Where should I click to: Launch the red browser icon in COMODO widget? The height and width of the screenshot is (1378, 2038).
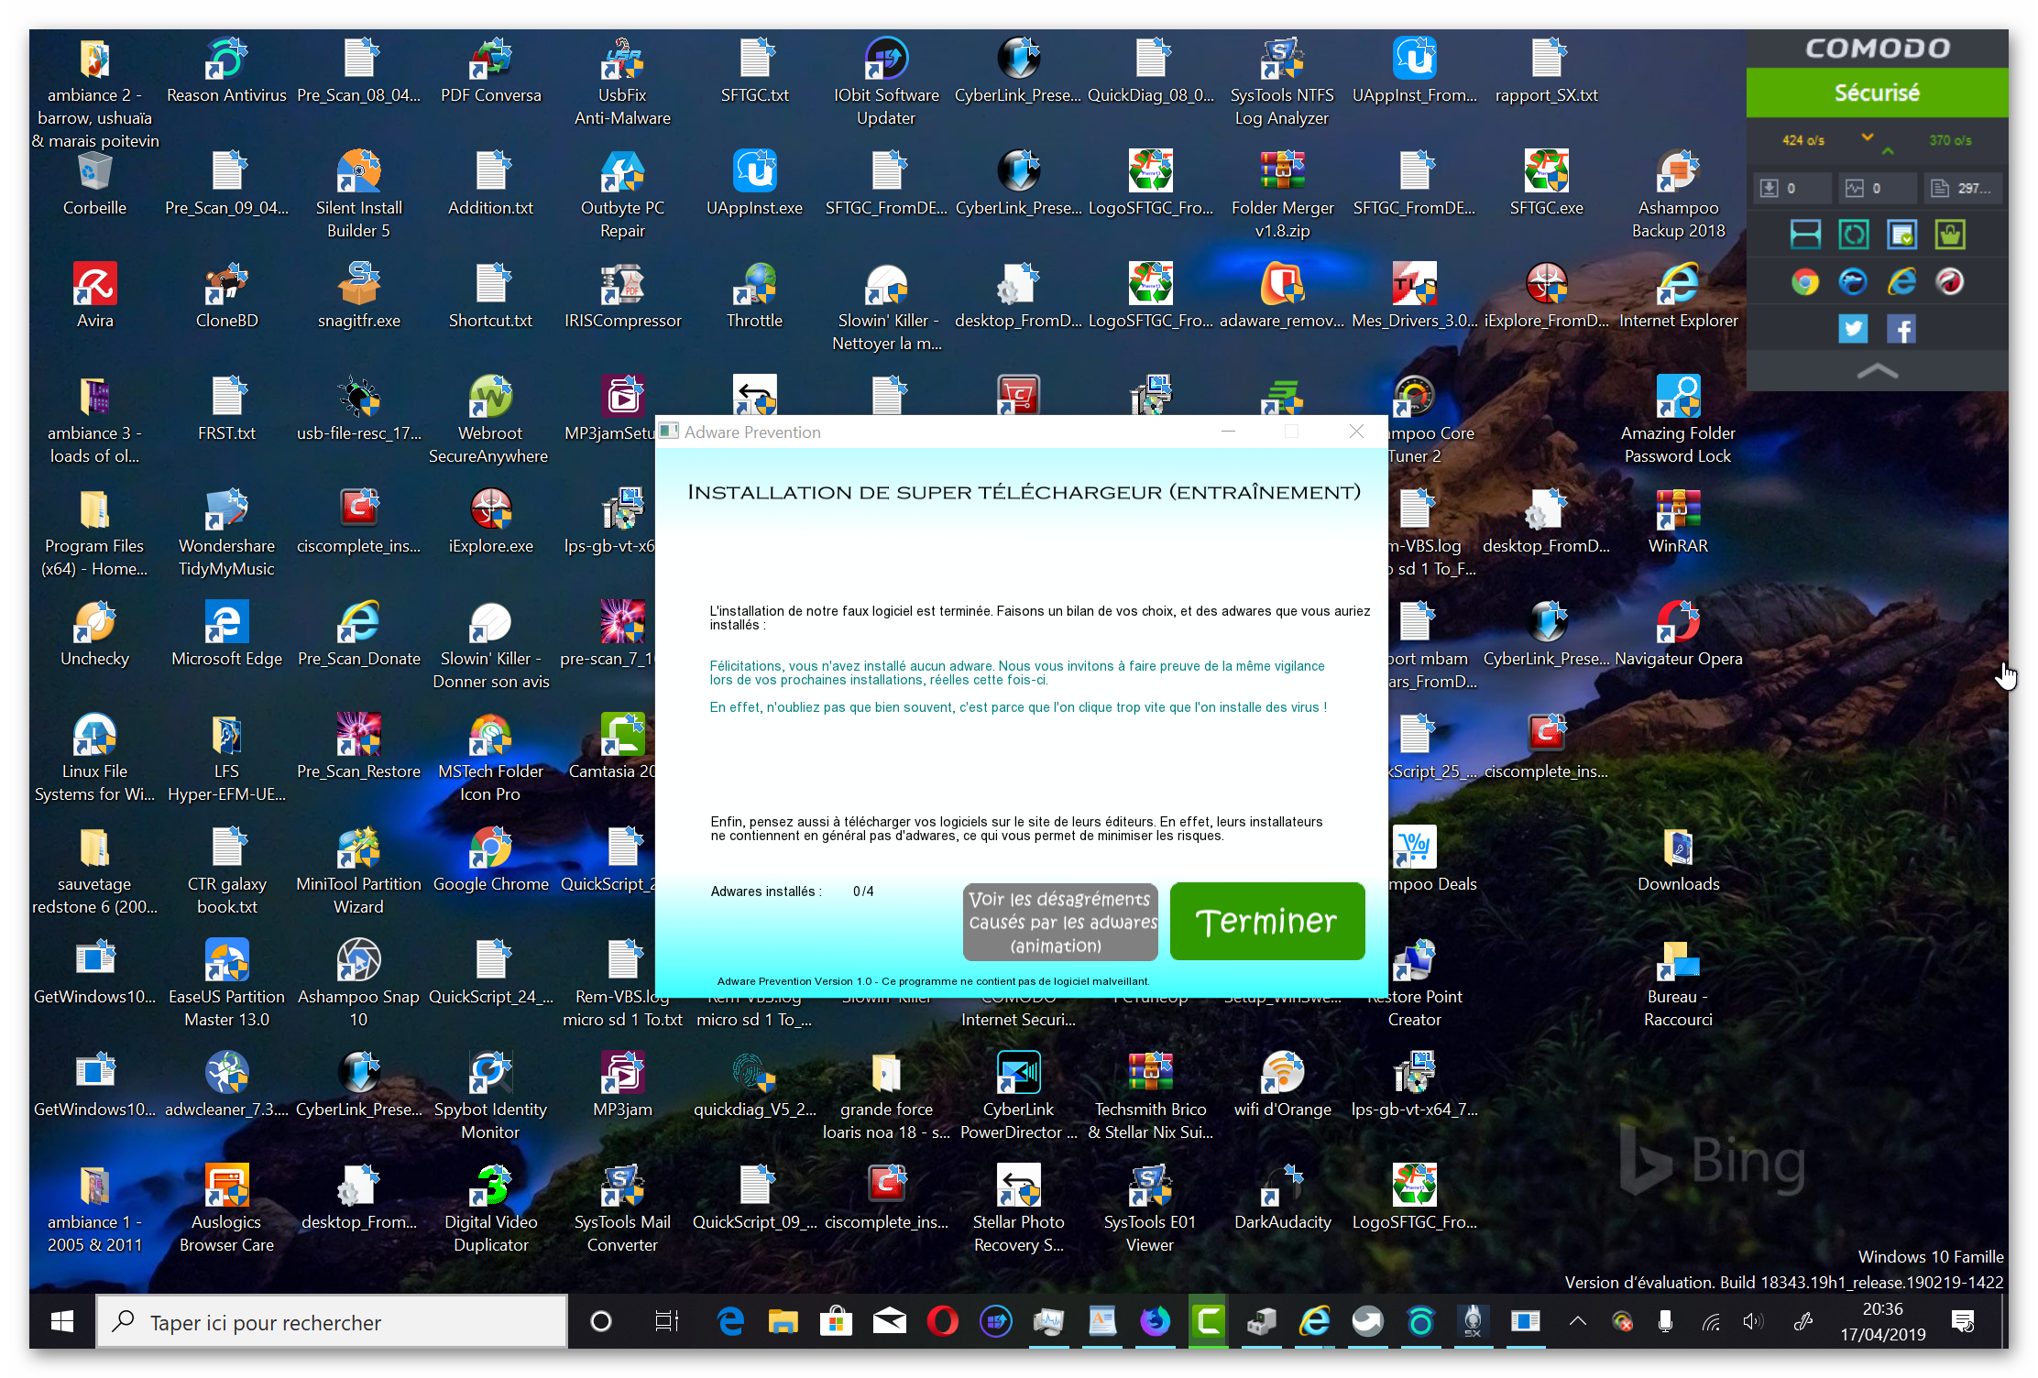[x=1950, y=282]
